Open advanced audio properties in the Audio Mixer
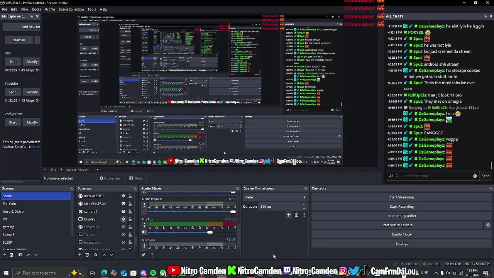 [x=143, y=255]
